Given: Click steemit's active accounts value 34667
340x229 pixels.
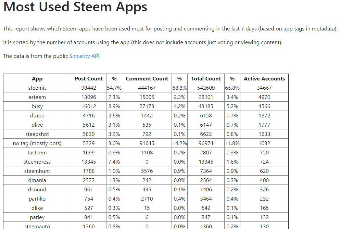Looking at the screenshot, I should click(x=264, y=88).
